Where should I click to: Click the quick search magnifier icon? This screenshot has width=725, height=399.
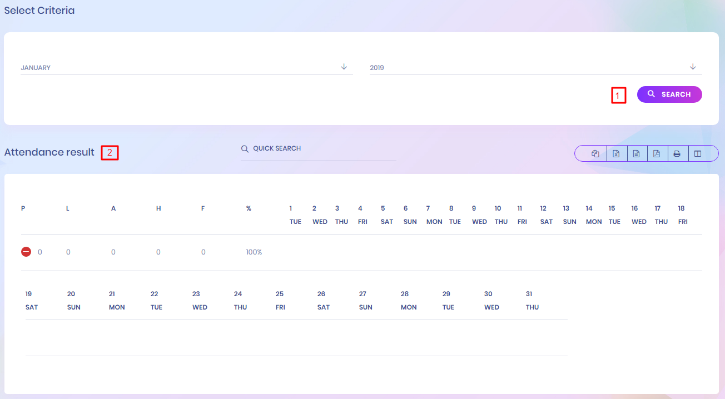pyautogui.click(x=245, y=149)
